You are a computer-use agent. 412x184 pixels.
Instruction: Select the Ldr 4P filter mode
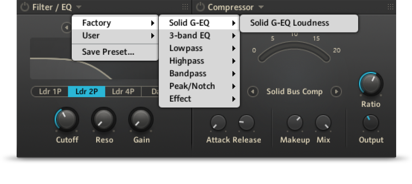123,92
